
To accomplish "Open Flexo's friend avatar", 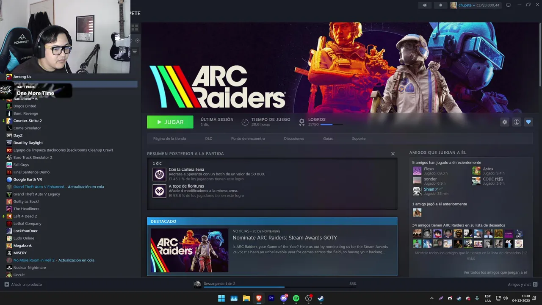I will (417, 171).
